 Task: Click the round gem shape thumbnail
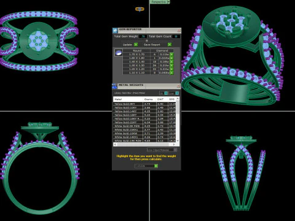pos(119,53)
